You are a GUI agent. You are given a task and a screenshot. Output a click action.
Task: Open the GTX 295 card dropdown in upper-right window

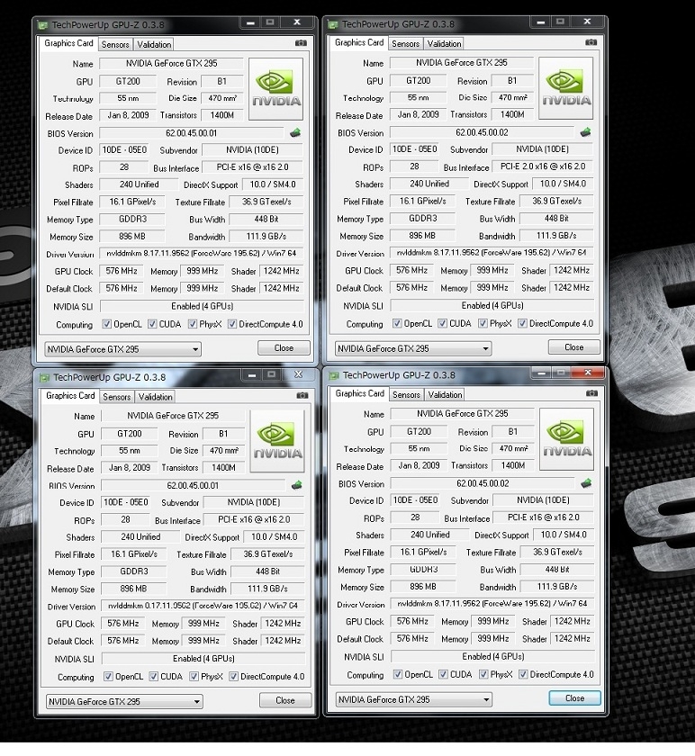tap(413, 348)
